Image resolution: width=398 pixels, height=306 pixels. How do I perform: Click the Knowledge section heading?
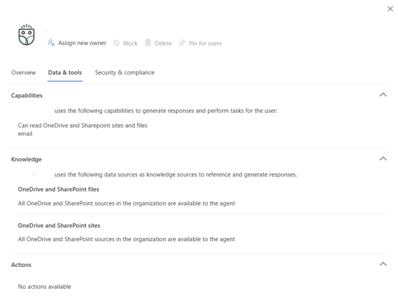coord(26,159)
